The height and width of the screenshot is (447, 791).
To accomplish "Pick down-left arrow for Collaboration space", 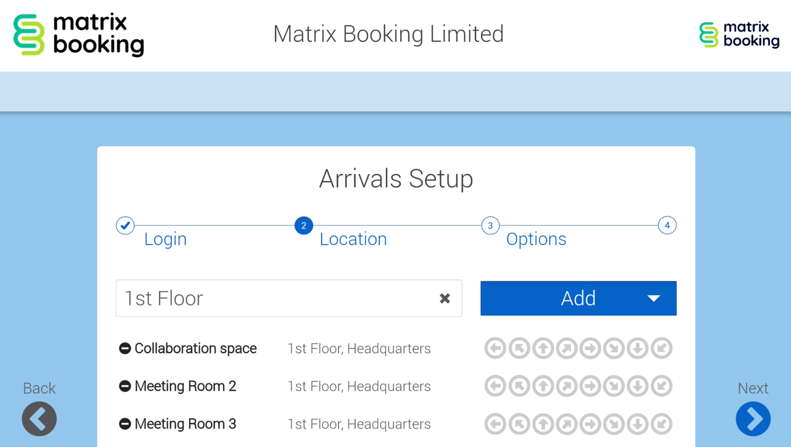I will [661, 348].
